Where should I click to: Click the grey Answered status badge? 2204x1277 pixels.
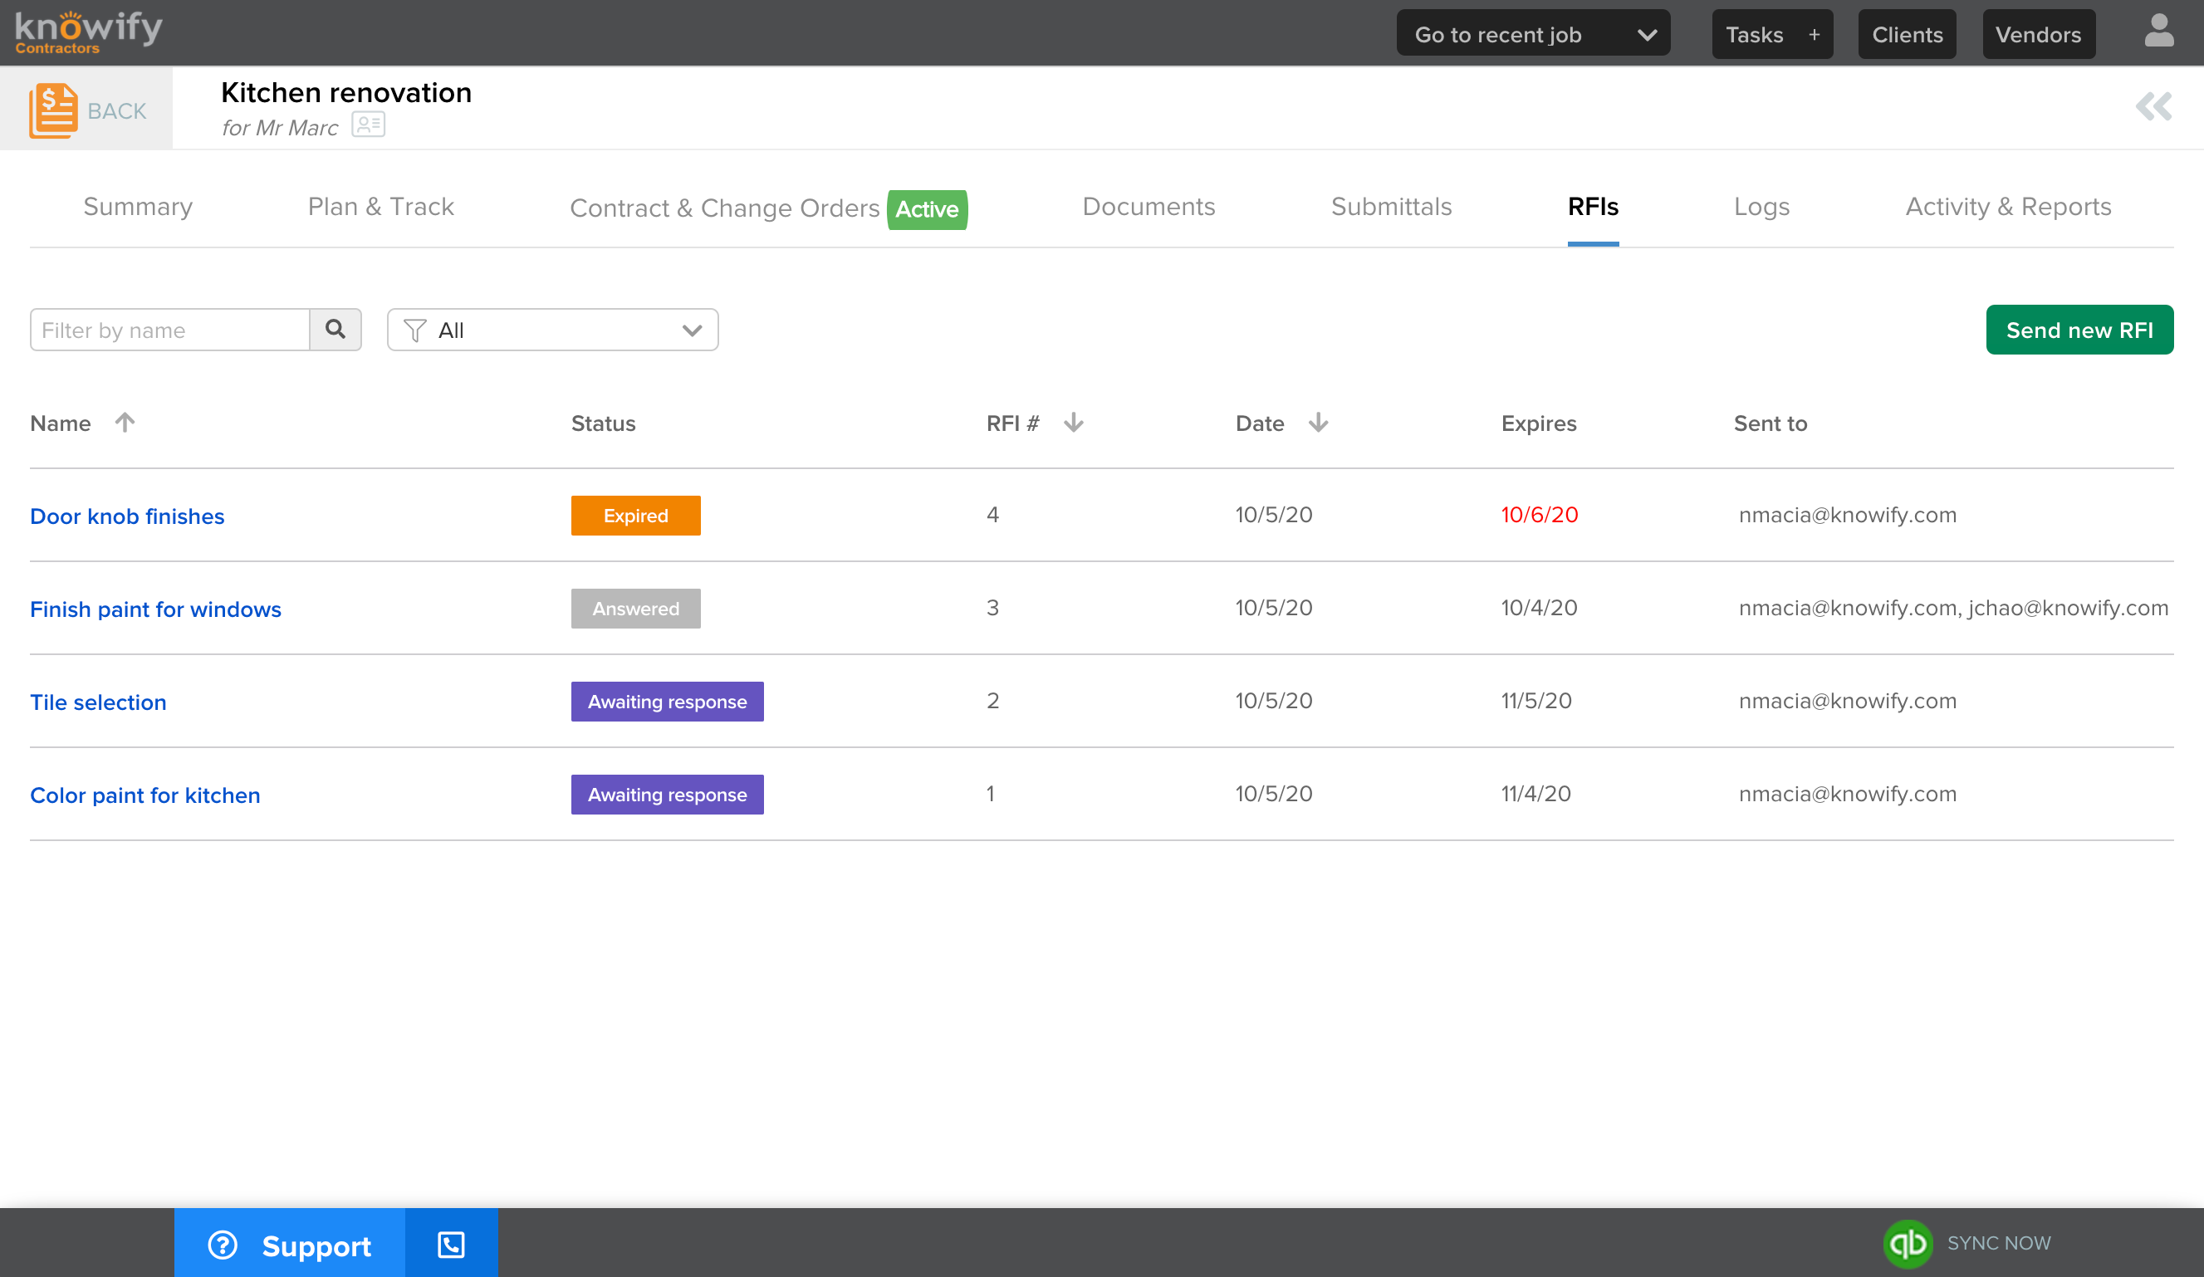point(636,609)
